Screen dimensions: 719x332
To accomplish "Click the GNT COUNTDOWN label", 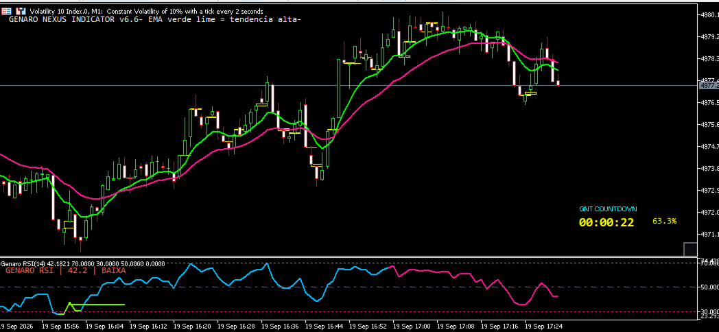I will [608, 209].
